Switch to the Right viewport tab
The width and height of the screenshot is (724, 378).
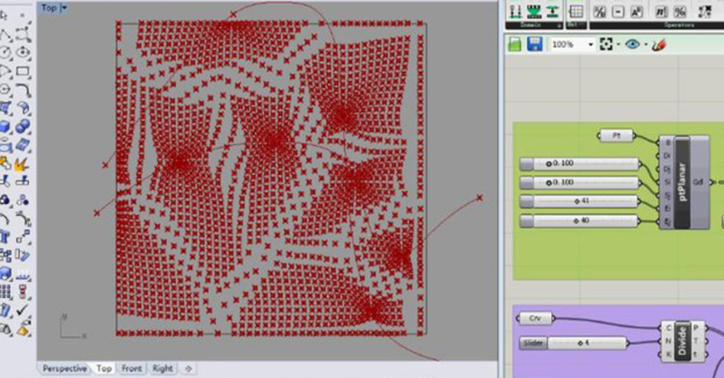click(x=162, y=369)
